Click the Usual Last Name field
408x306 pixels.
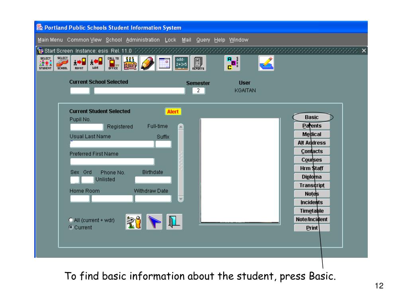(x=112, y=144)
